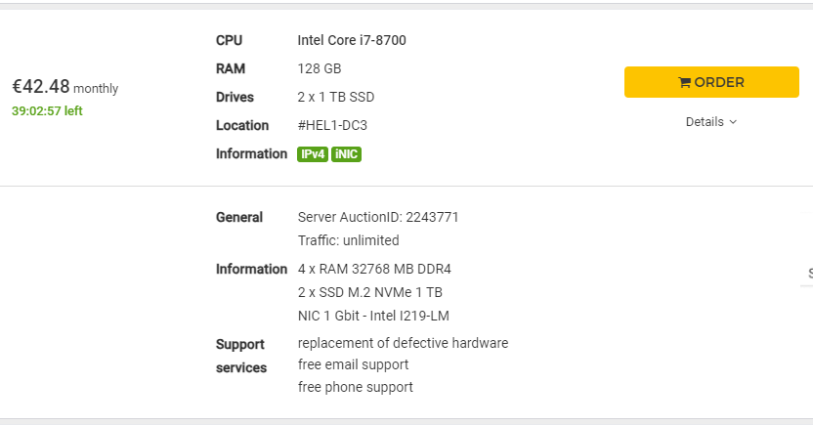Collapse the Details expander

tap(710, 122)
